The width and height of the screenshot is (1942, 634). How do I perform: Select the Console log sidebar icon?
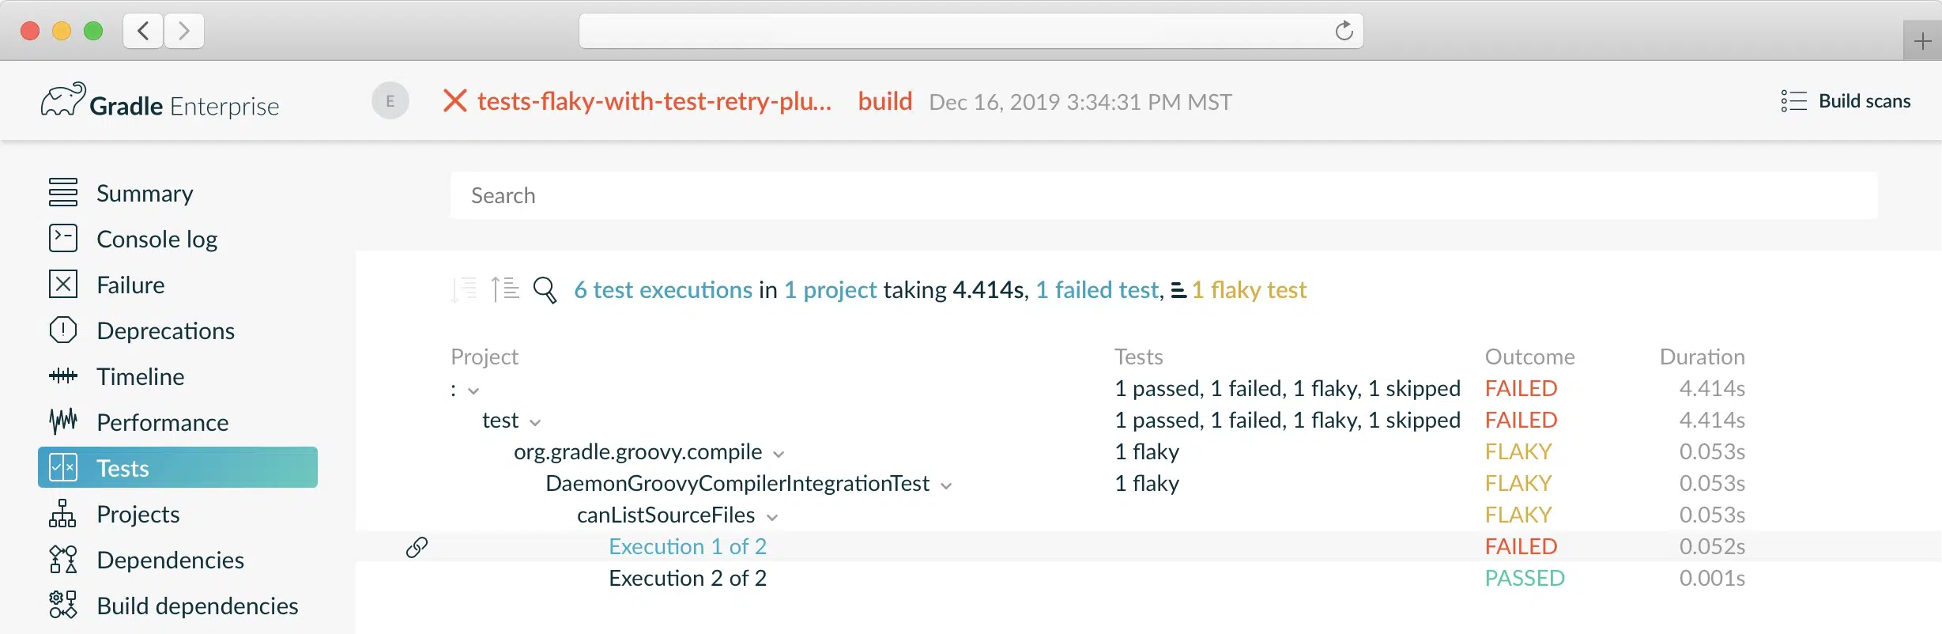(x=63, y=238)
